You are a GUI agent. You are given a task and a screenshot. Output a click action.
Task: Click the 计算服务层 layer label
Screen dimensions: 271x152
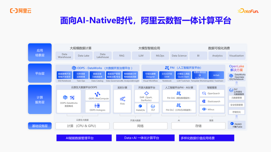[x=40, y=100]
